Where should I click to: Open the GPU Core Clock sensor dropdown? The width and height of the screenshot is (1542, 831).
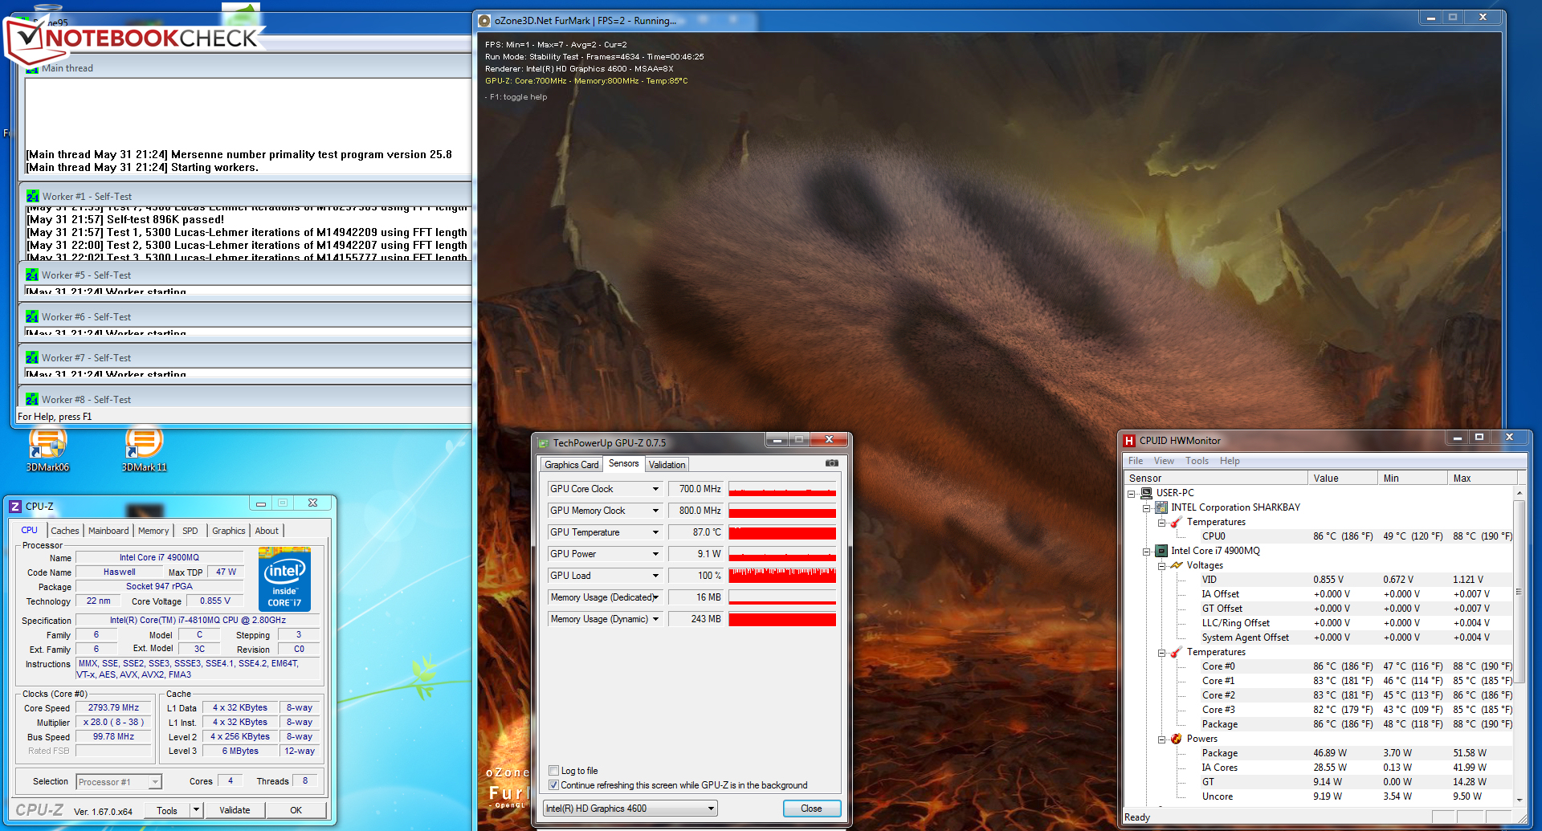tap(655, 489)
